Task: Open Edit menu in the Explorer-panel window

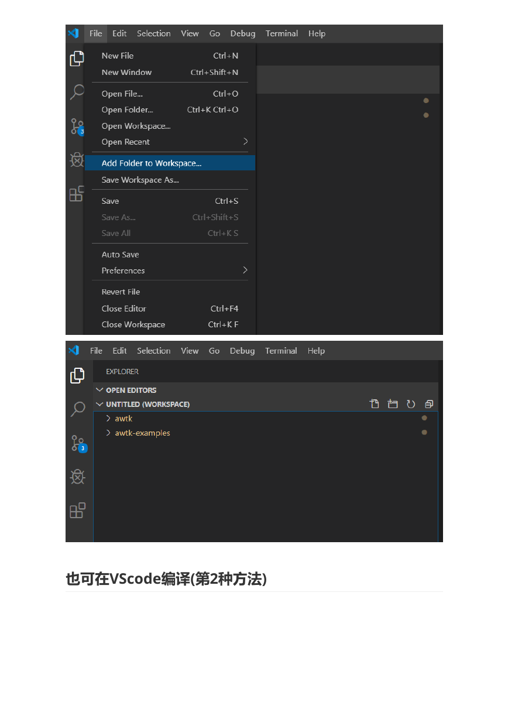Action: 119,351
